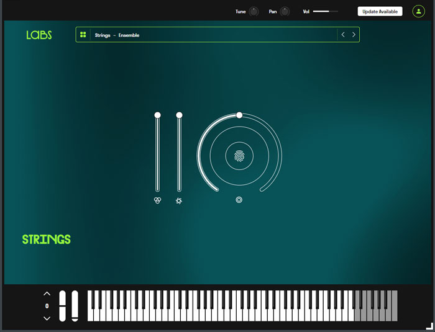The width and height of the screenshot is (435, 332).
Task: Click the Vol label
Action: [x=306, y=12]
